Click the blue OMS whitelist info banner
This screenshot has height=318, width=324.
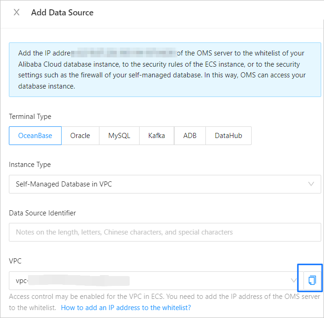click(x=165, y=69)
